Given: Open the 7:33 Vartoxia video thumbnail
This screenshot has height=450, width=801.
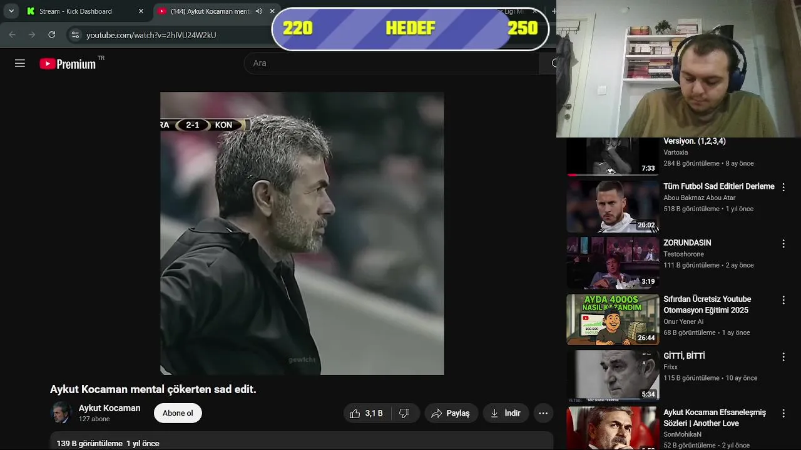Looking at the screenshot, I should click(x=613, y=156).
